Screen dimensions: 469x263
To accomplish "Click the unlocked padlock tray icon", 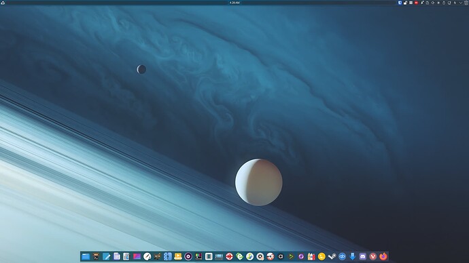I will [x=405, y=3].
